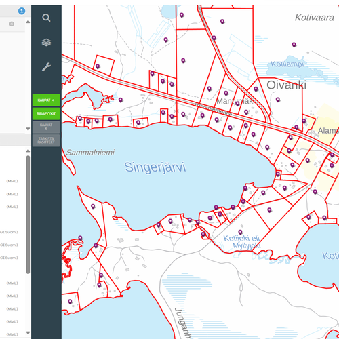Select the purple pin near Mäntymäki label
Viewport: 339px width, 339px height.
pos(237,104)
